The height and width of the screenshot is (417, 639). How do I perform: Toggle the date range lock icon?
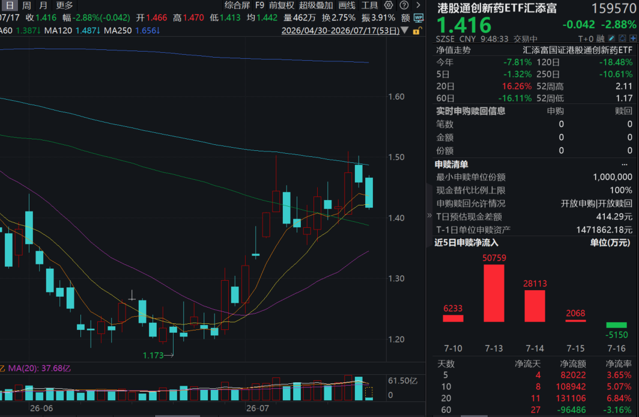tap(417, 31)
